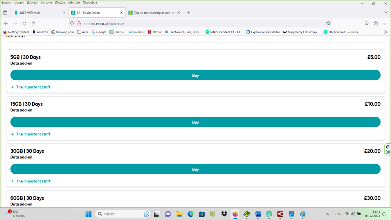Buy the 15GB 30 Days add-on
The width and height of the screenshot is (391, 220).
point(196,122)
